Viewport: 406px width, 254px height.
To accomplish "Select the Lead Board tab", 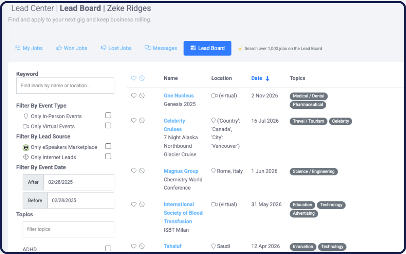I will pos(207,48).
